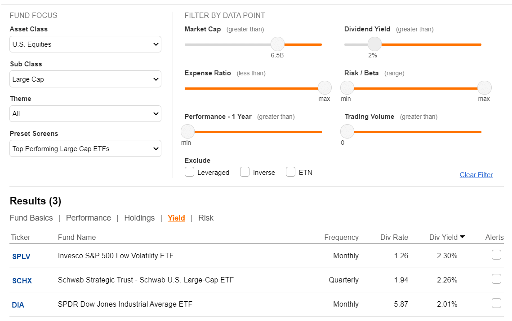
Task: Sort results by Div Rate column
Action: (394, 237)
